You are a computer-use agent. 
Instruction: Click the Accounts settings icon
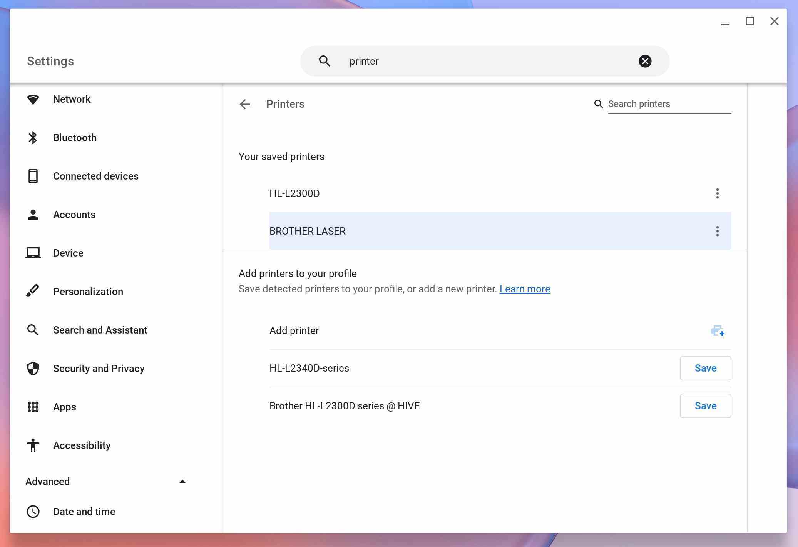(x=33, y=214)
